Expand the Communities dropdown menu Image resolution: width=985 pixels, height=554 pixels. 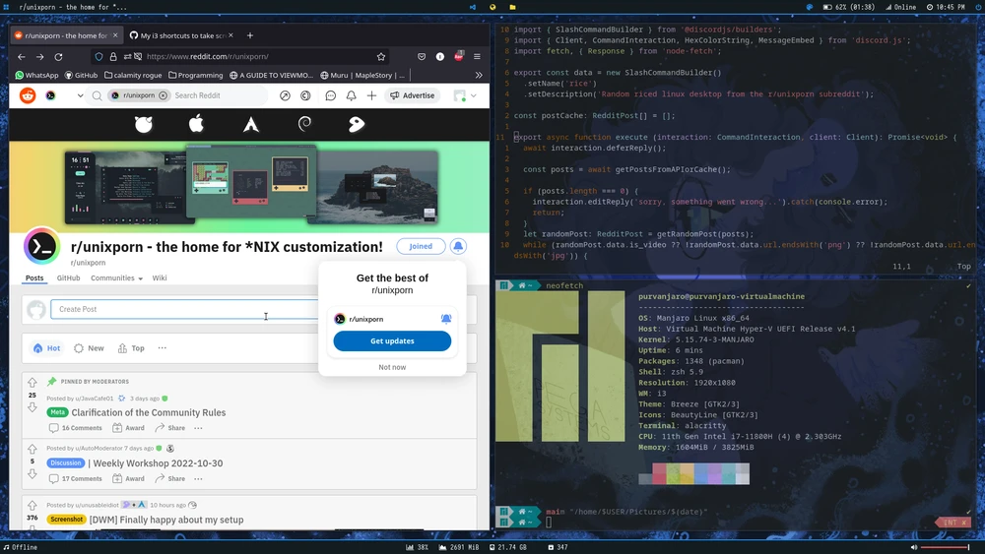[x=116, y=278]
